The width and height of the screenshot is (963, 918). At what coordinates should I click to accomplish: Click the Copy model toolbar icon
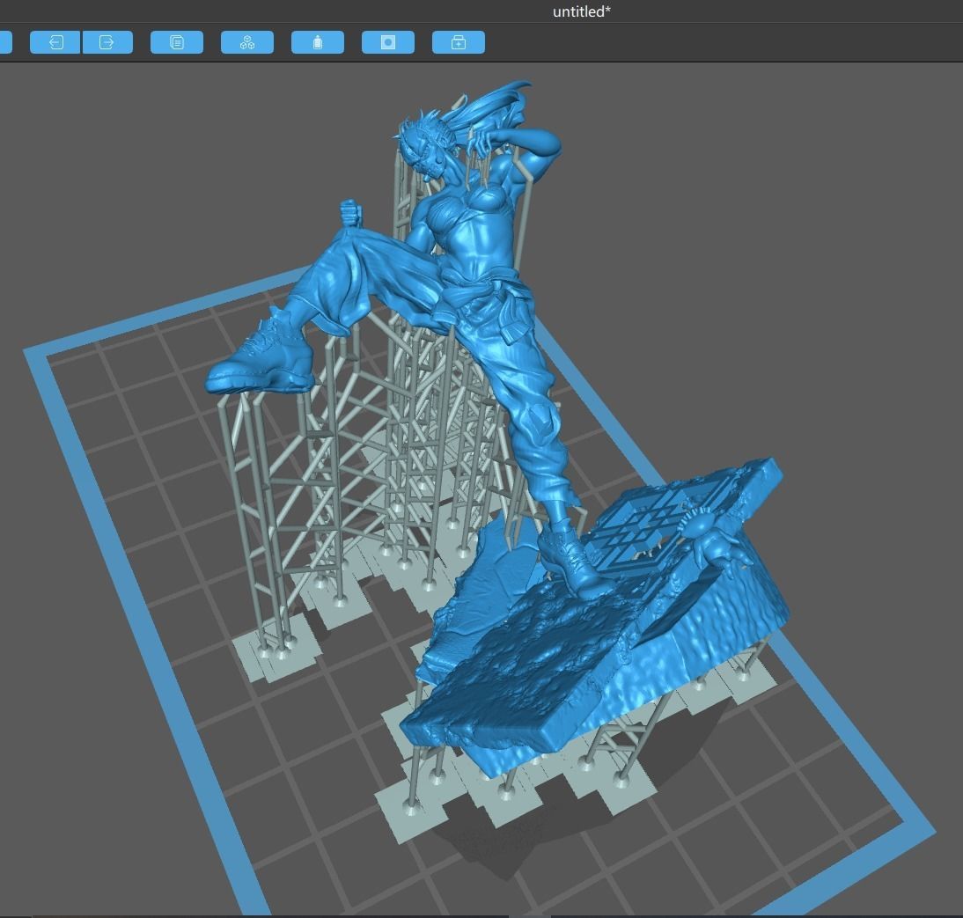(177, 42)
